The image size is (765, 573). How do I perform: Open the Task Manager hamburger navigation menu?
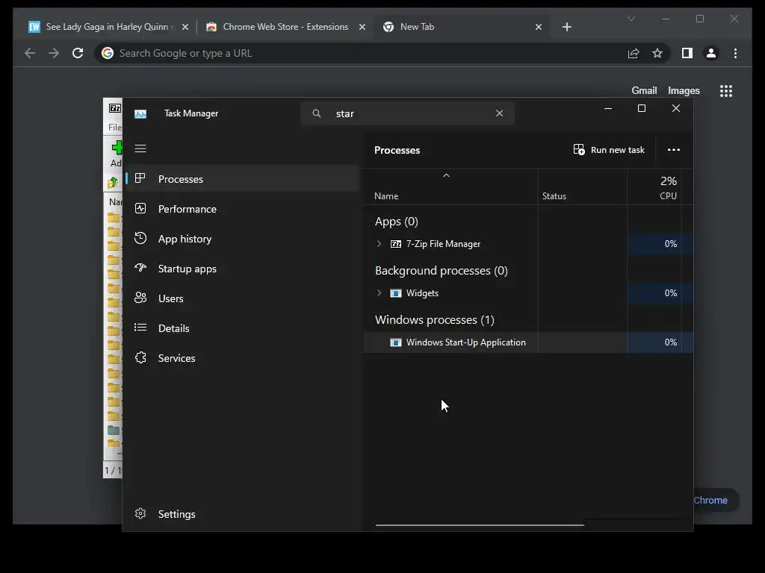tap(140, 148)
